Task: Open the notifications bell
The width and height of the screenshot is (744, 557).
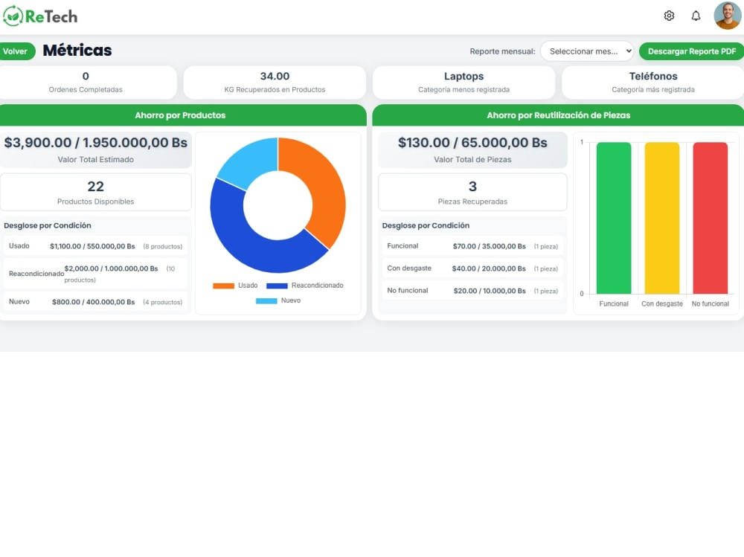Action: coord(696,16)
